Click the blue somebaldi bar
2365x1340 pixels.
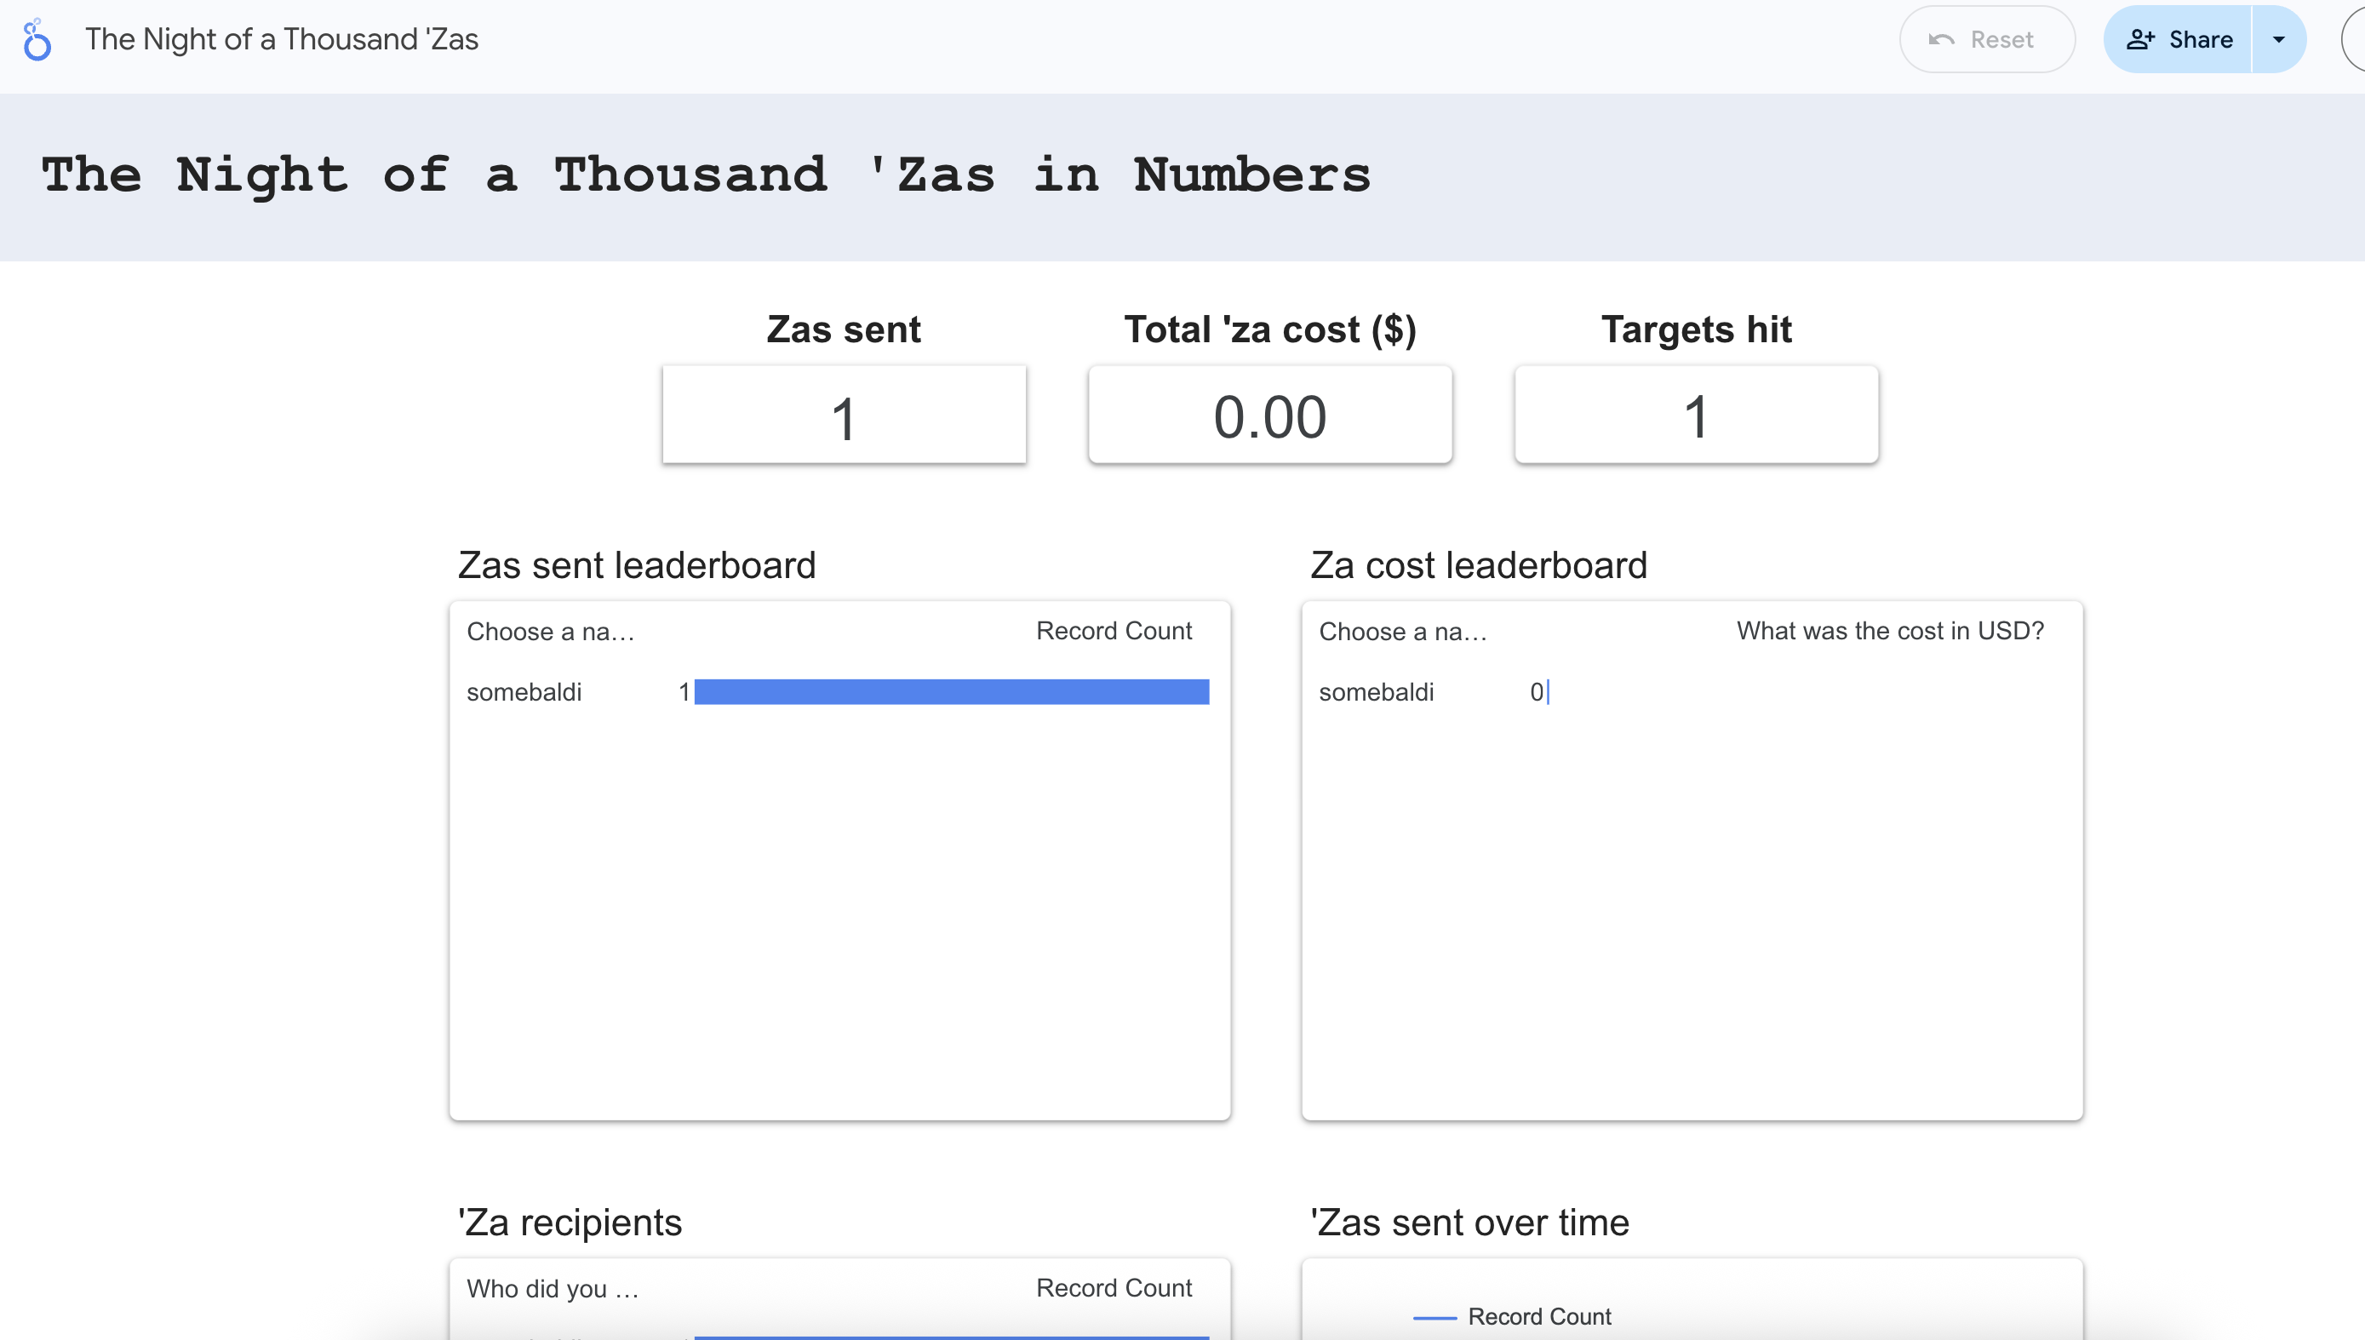click(x=952, y=692)
